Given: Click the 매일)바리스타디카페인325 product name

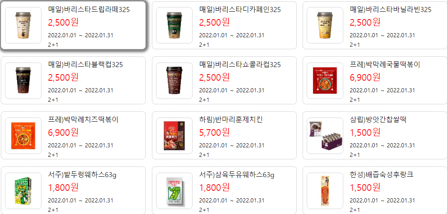Looking at the screenshot, I should pyautogui.click(x=240, y=10).
